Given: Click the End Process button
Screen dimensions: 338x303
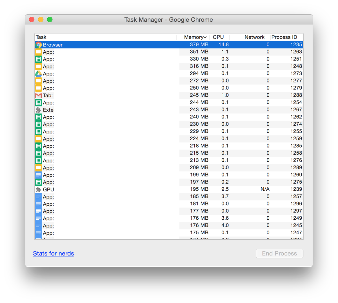Looking at the screenshot, I should [279, 253].
